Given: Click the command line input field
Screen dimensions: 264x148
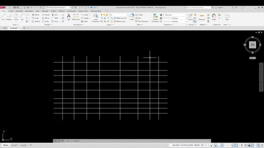Looking at the screenshot, I should tap(137, 141).
